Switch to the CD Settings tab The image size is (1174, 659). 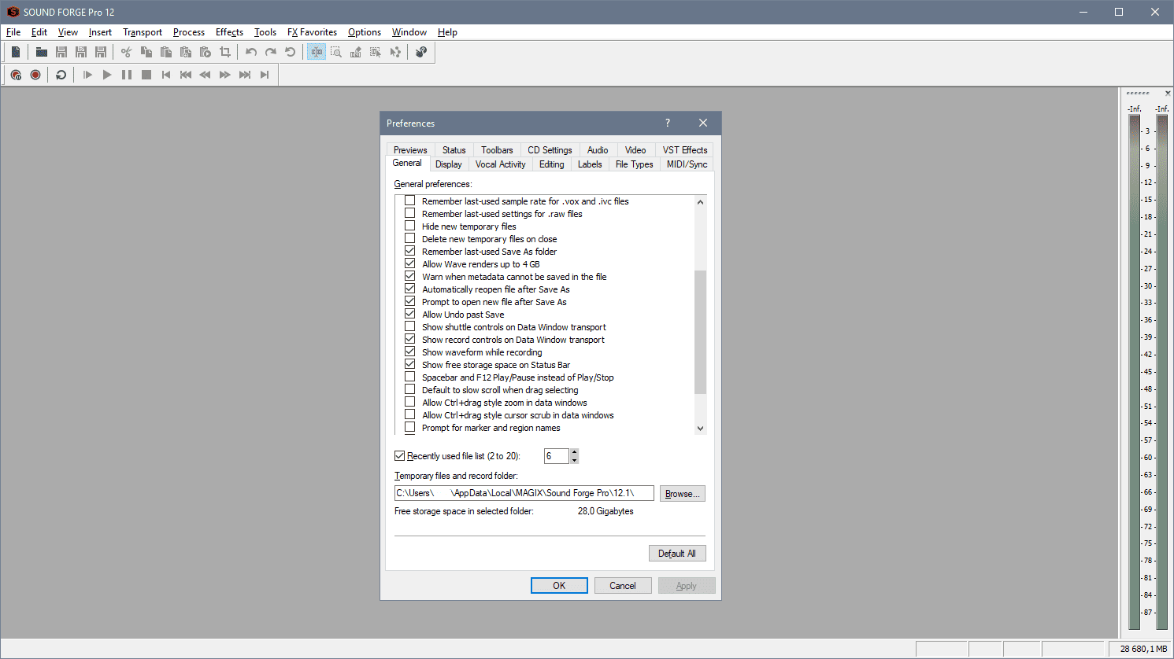[550, 150]
